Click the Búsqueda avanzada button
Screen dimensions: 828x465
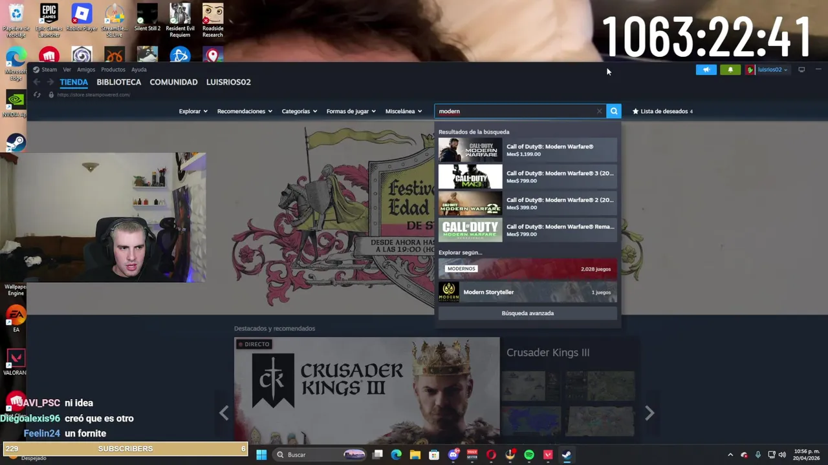pos(527,313)
